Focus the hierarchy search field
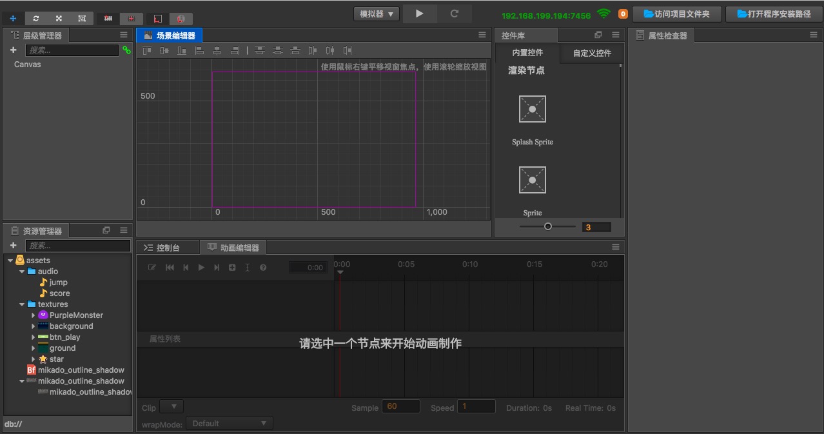 pyautogui.click(x=72, y=50)
